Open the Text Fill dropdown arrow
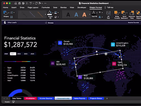141x106 pixels. [x=97, y=13]
